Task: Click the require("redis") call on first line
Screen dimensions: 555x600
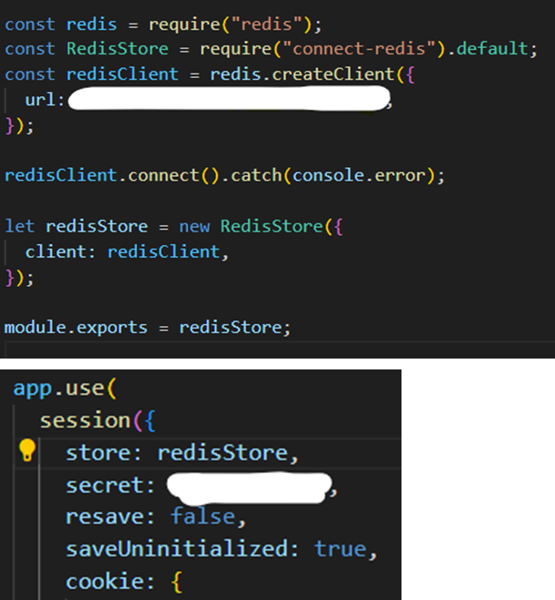Action: coord(232,25)
